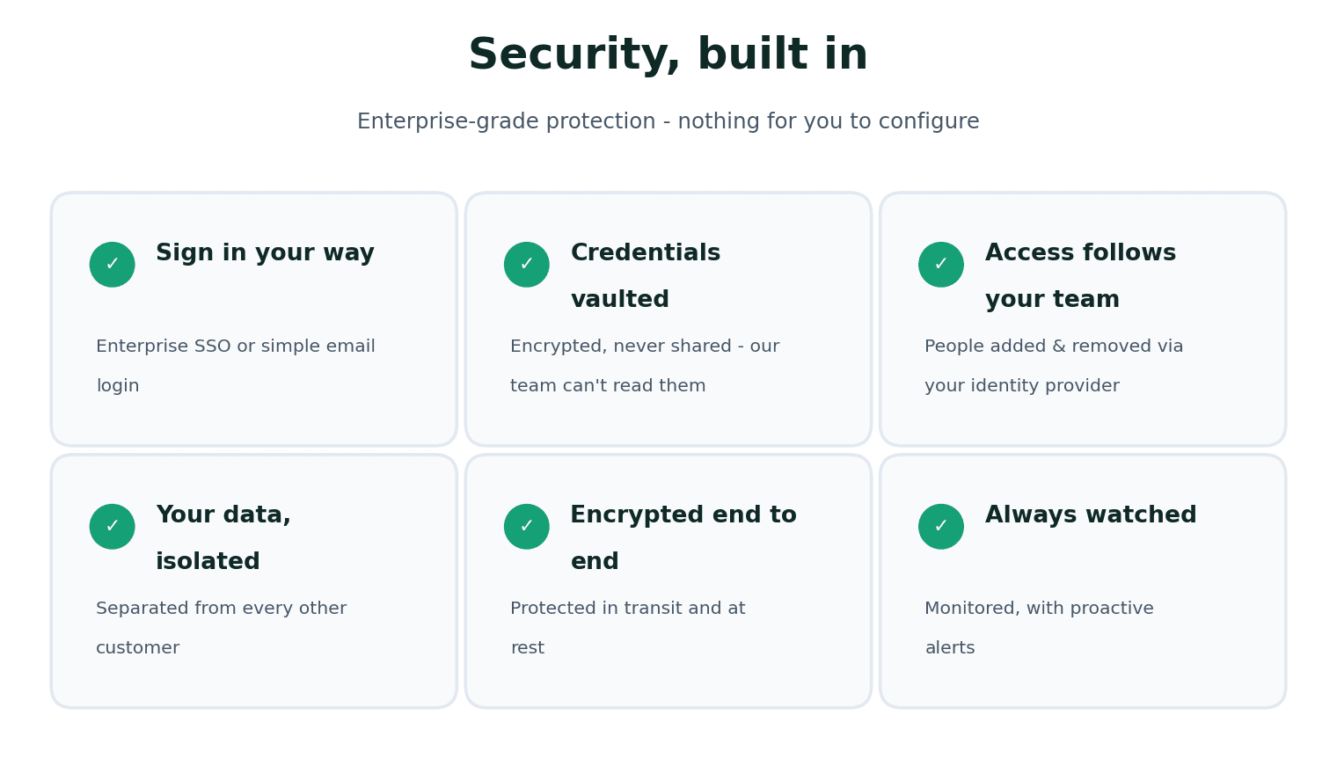Click the checkmark icon beside Encrypted end to end
The width and height of the screenshot is (1337, 759).
tap(526, 527)
